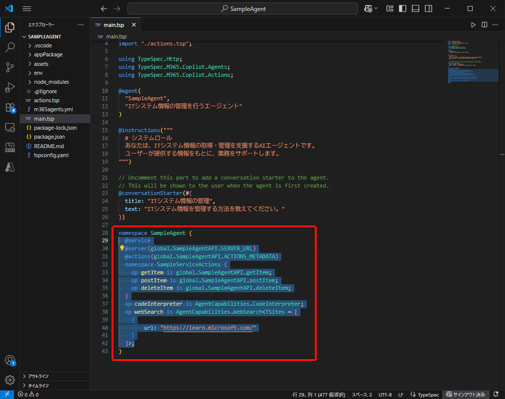Toggle the Primary Side Bar
The image size is (505, 399).
(x=402, y=8)
